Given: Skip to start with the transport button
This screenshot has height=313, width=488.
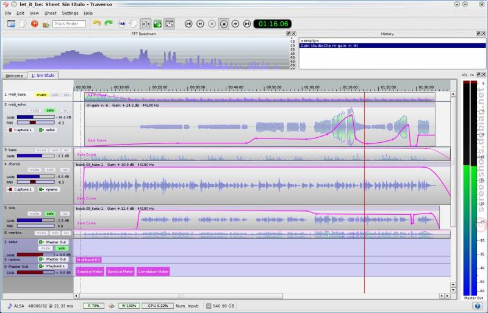Looking at the screenshot, I should 188,24.
